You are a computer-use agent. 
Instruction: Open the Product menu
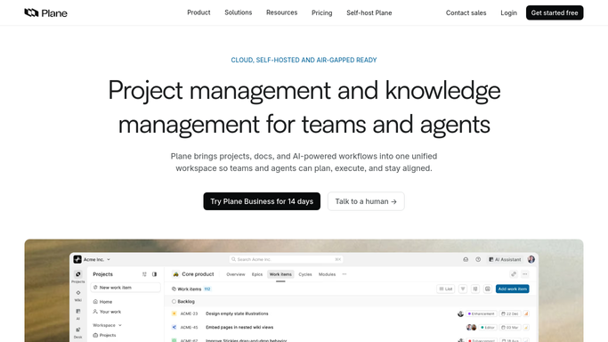[x=199, y=12]
